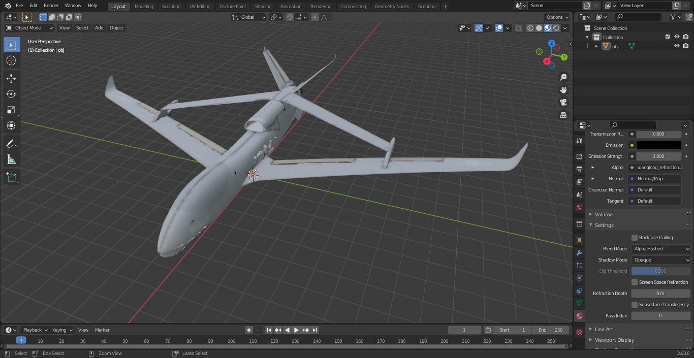Select the Annotate tool
Image resolution: width=694 pixels, height=358 pixels.
click(11, 144)
